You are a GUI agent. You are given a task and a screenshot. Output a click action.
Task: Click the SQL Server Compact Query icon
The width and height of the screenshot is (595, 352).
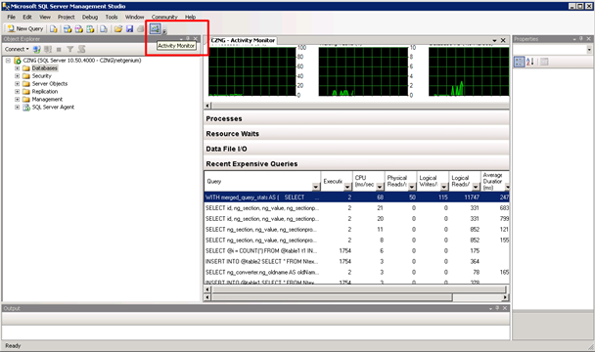tap(104, 28)
